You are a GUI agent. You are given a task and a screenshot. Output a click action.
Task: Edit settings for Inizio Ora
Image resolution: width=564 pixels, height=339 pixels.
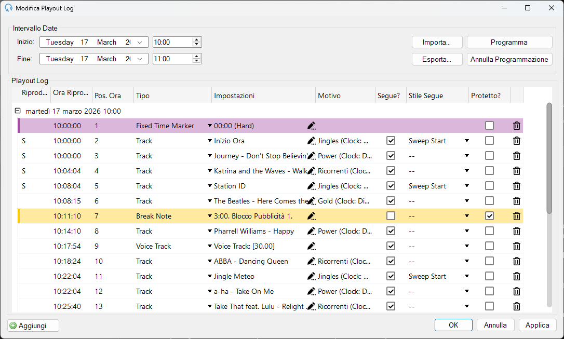(312, 141)
